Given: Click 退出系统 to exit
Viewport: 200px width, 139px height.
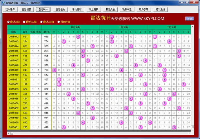Looking at the screenshot, I should [x=160, y=10].
